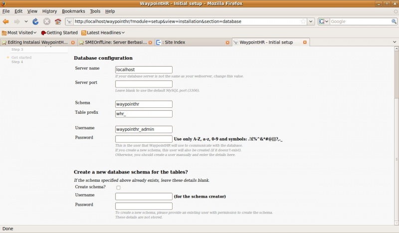Image resolution: width=399 pixels, height=233 pixels.
Task: Open the Most Visited dropdown
Action: (x=19, y=32)
